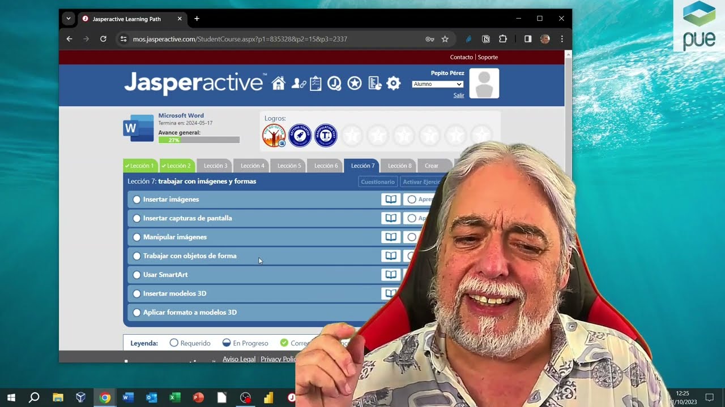Switch to Lección 4 tab
Screen dimensions: 725x407
252,166
